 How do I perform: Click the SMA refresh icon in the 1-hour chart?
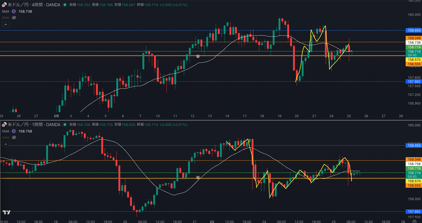point(14,131)
